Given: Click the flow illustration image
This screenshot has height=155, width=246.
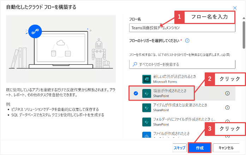Looking at the screenshot, I should [61, 49].
